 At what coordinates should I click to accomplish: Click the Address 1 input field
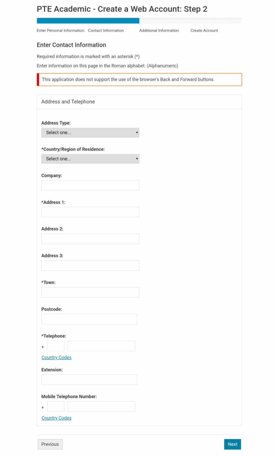point(90,212)
